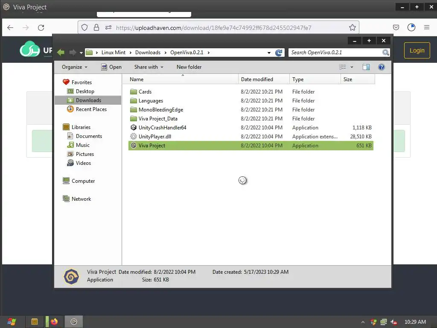
Task: Sort by the Date modified column
Action: click(x=264, y=79)
